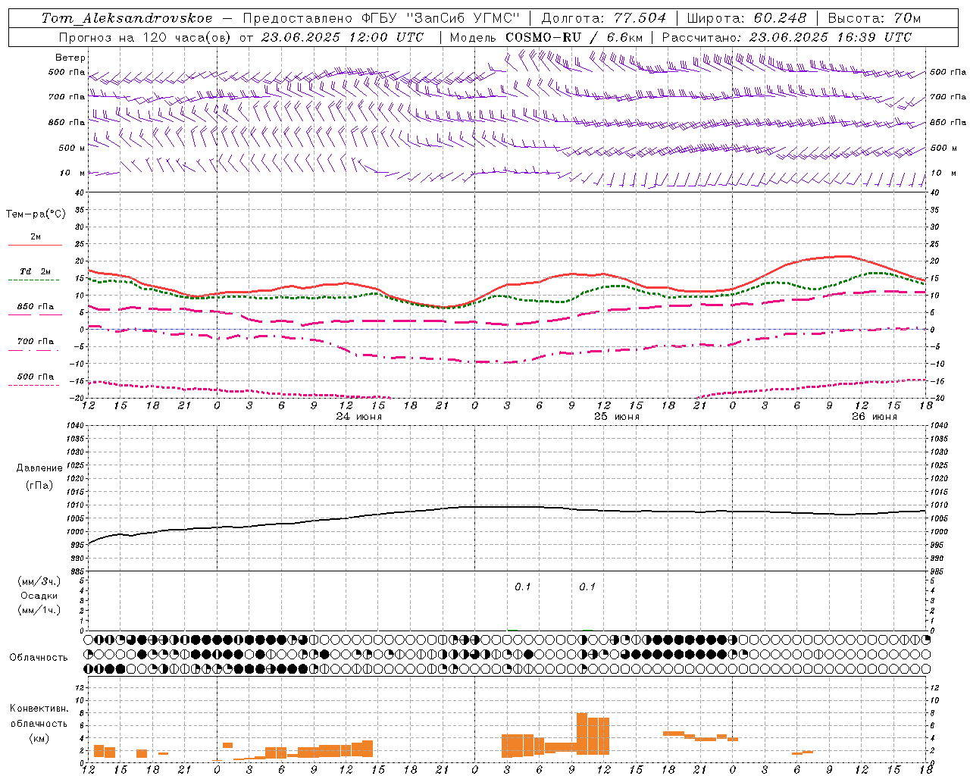Click the 25 июня date label
970x776 pixels.
coord(616,417)
